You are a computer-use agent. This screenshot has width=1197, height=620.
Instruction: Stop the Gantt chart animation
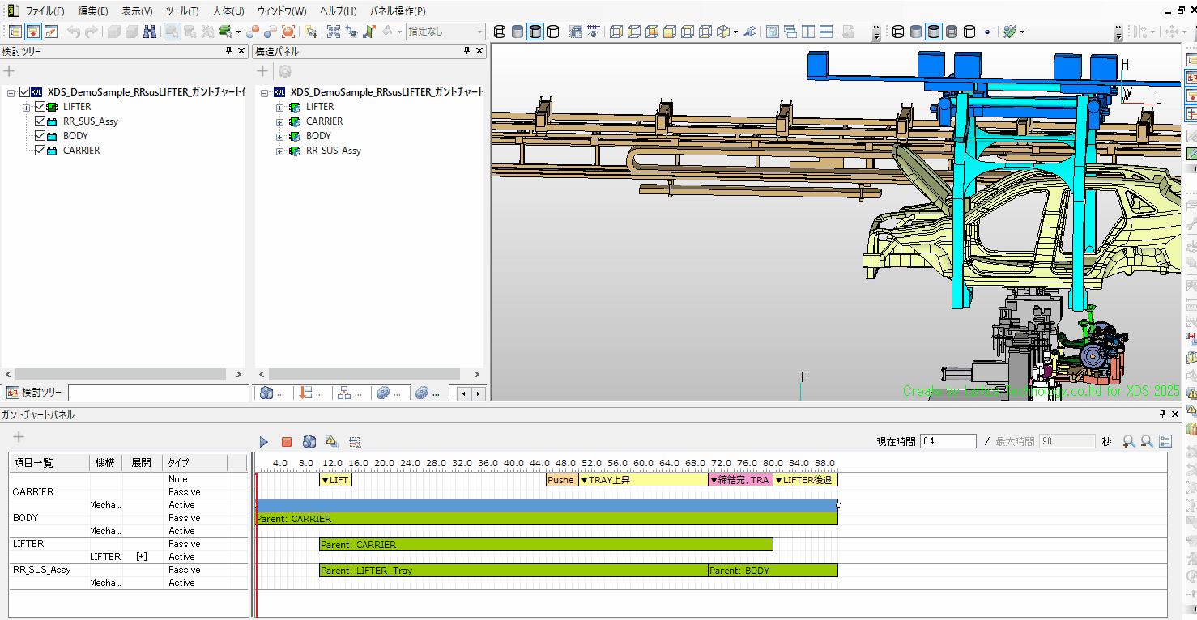point(286,441)
